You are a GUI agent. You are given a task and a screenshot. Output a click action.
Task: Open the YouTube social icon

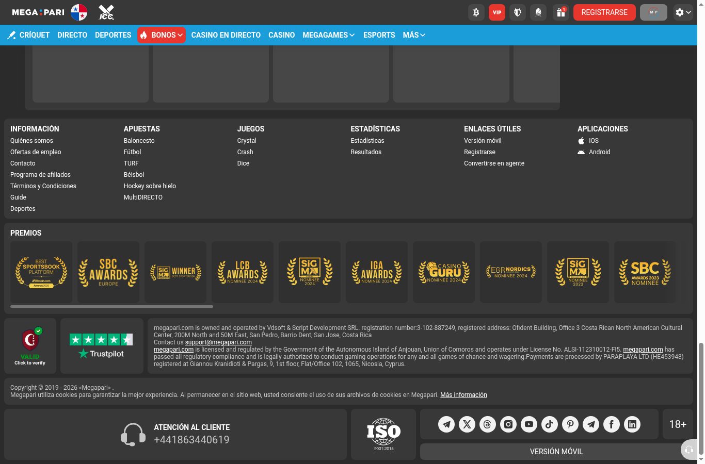point(529,424)
